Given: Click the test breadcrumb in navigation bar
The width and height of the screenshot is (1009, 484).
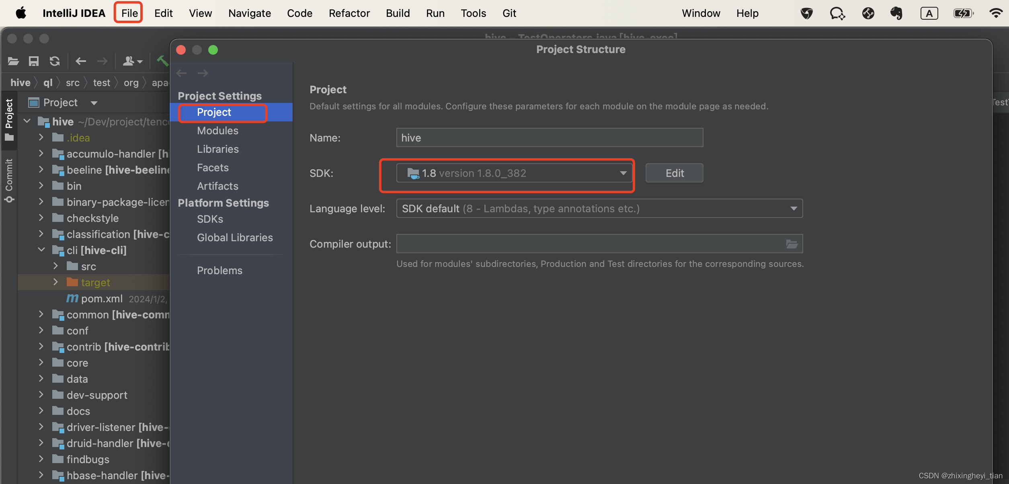Looking at the screenshot, I should [101, 83].
